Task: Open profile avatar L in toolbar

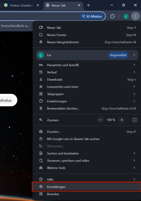Action: pyautogui.click(x=126, y=16)
